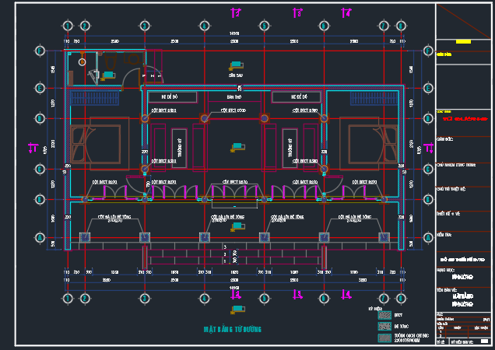
Task: Select the right 'HỆ ĐỂ ĐỒ' label
Action: (x=299, y=97)
